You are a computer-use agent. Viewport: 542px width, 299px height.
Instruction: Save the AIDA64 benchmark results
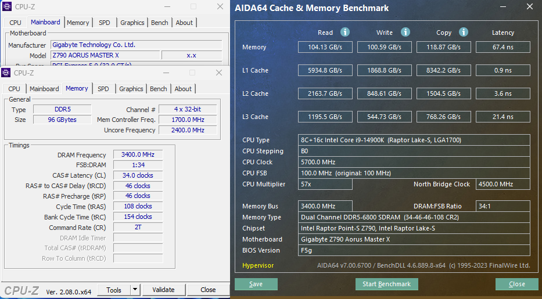[x=256, y=284]
